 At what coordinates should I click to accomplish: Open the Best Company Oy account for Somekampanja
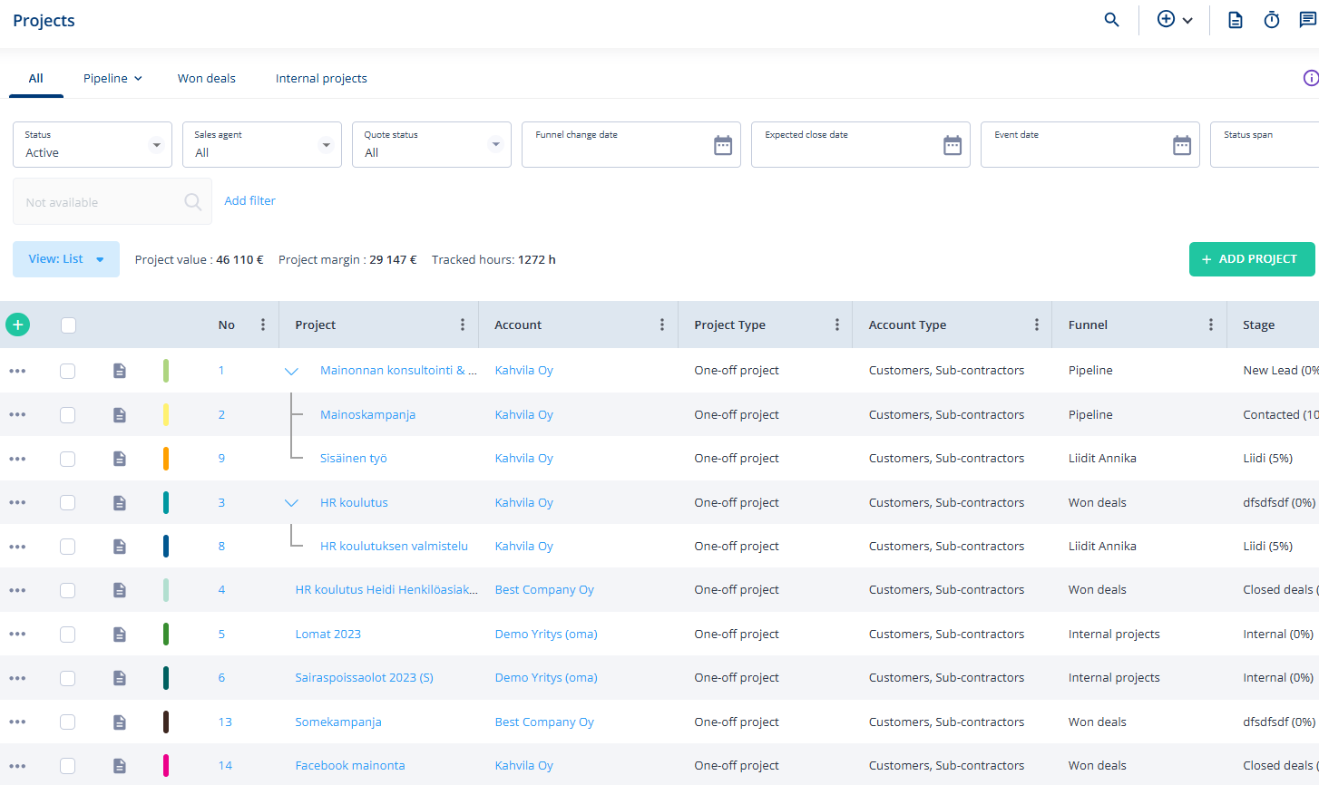(544, 722)
